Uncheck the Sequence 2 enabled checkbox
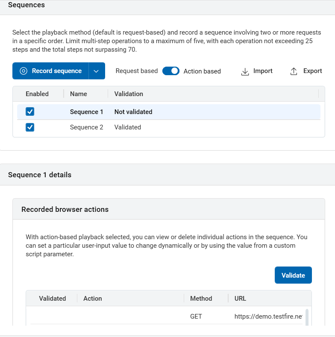Viewport: 335px width, 337px height. pyautogui.click(x=30, y=127)
